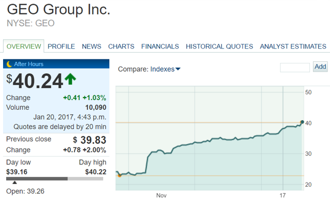The image size is (330, 199).
Task: Click the day range triangle marker
Action: [14, 183]
